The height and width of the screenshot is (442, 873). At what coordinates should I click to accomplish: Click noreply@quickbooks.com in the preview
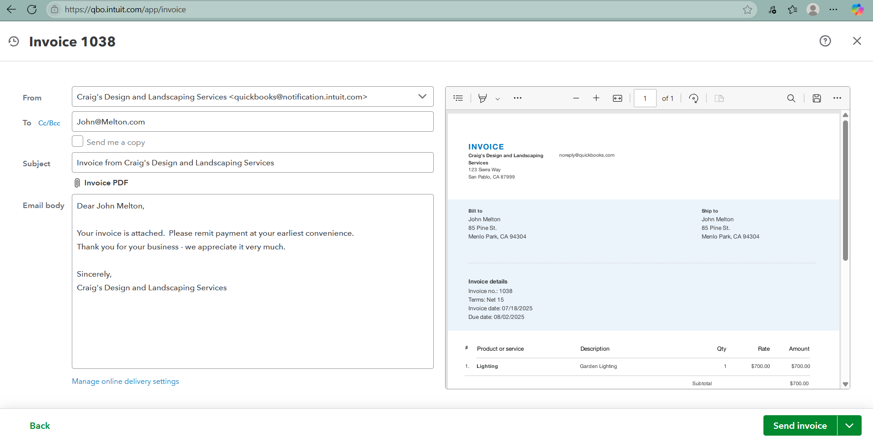tap(587, 155)
